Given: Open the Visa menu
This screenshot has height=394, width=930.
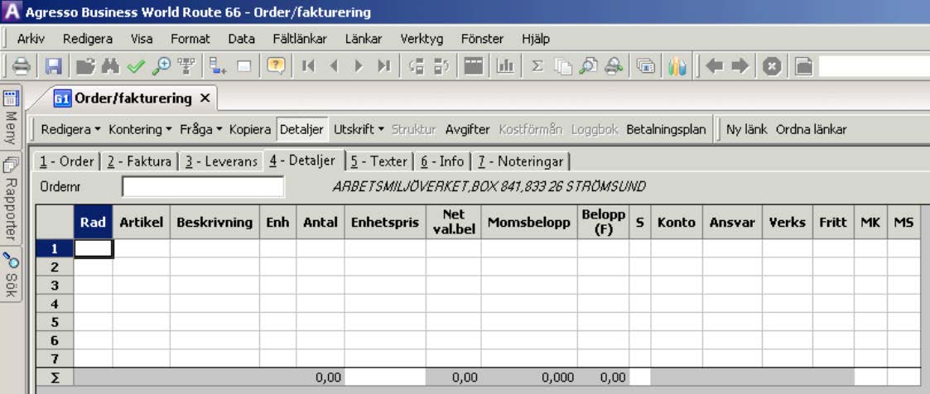Looking at the screenshot, I should point(142,39).
